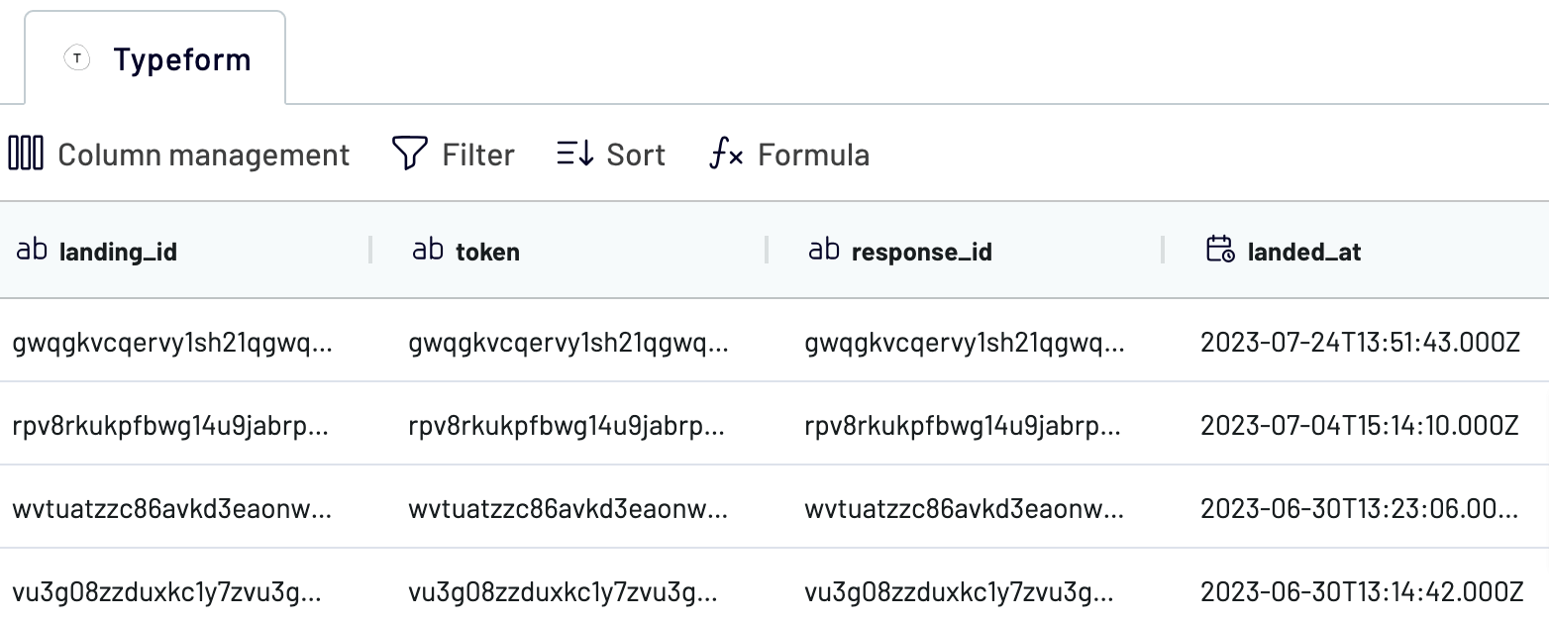Screen dimensions: 1549x622
Task: Select the token column header
Action: pos(568,251)
